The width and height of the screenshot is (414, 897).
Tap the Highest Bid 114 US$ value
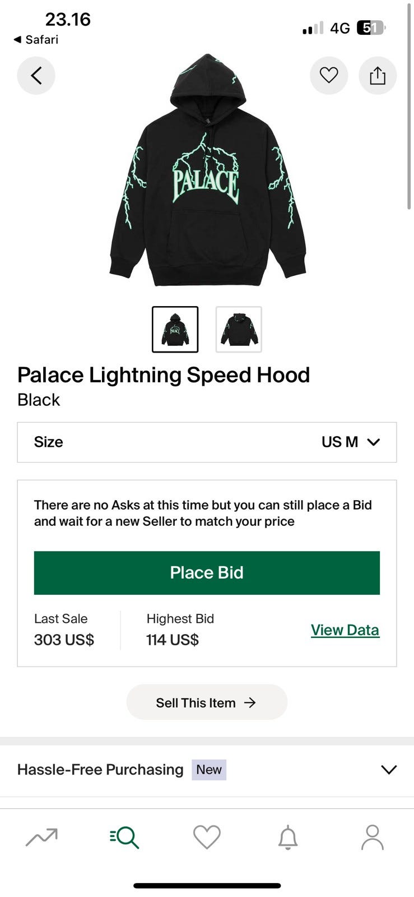(173, 640)
